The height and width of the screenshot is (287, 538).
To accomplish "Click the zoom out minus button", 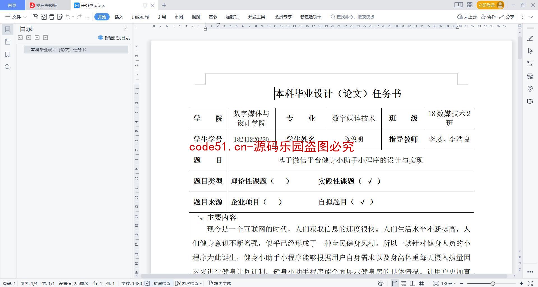I will click(x=461, y=283).
